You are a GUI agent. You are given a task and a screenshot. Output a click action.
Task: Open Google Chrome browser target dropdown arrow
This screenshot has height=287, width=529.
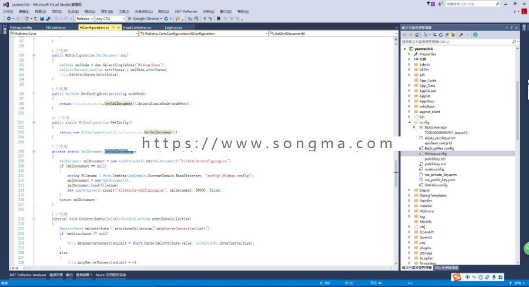pyautogui.click(x=161, y=19)
